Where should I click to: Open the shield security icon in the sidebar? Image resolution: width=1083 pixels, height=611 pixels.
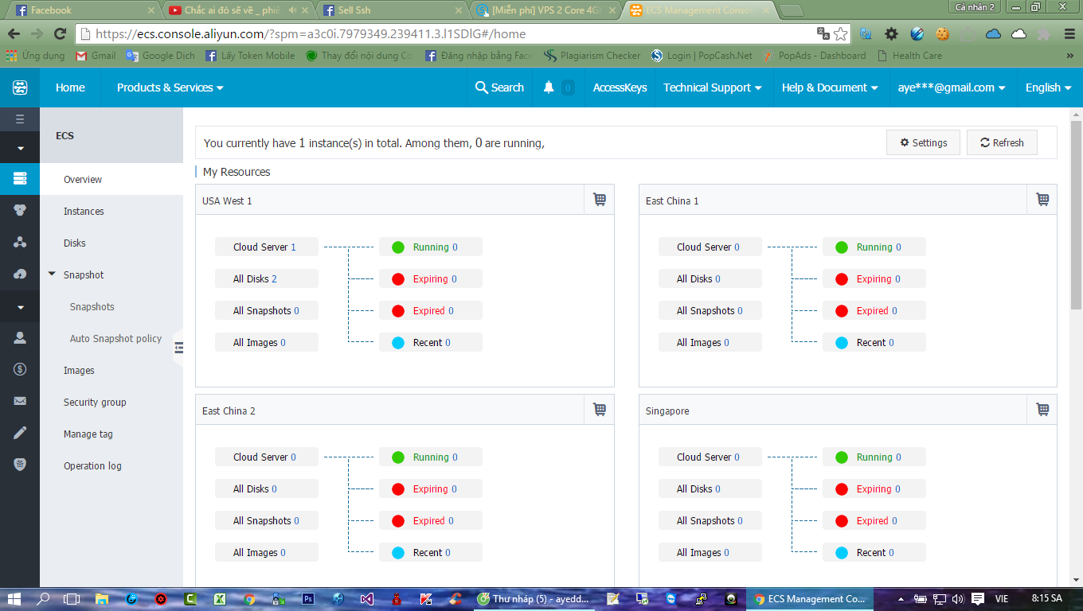point(20,465)
